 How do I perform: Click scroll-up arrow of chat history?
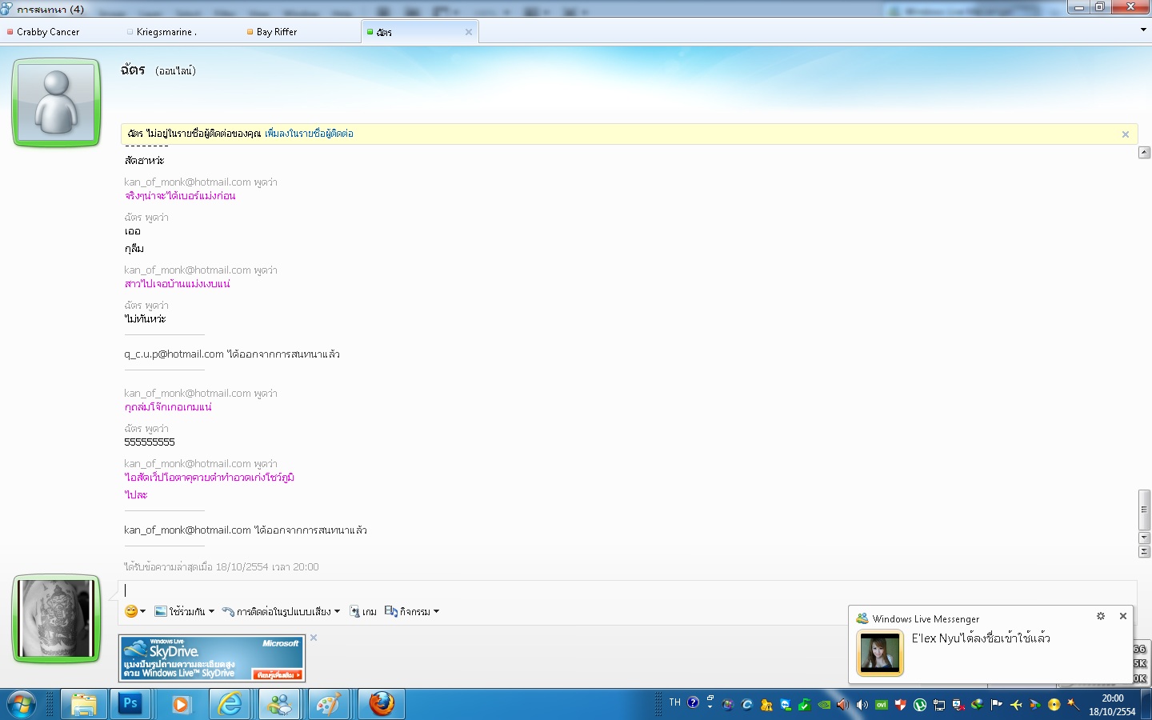pos(1144,152)
